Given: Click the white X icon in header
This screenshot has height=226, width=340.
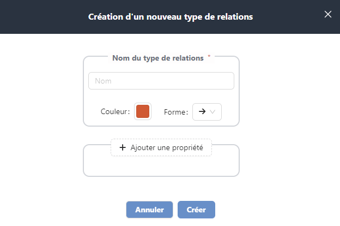Looking at the screenshot, I should tap(328, 14).
